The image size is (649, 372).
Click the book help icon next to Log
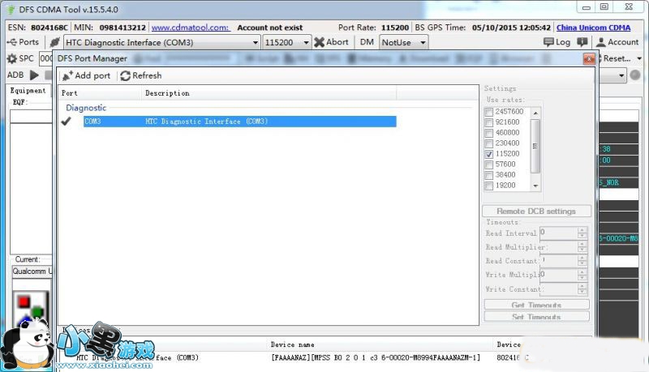click(582, 42)
